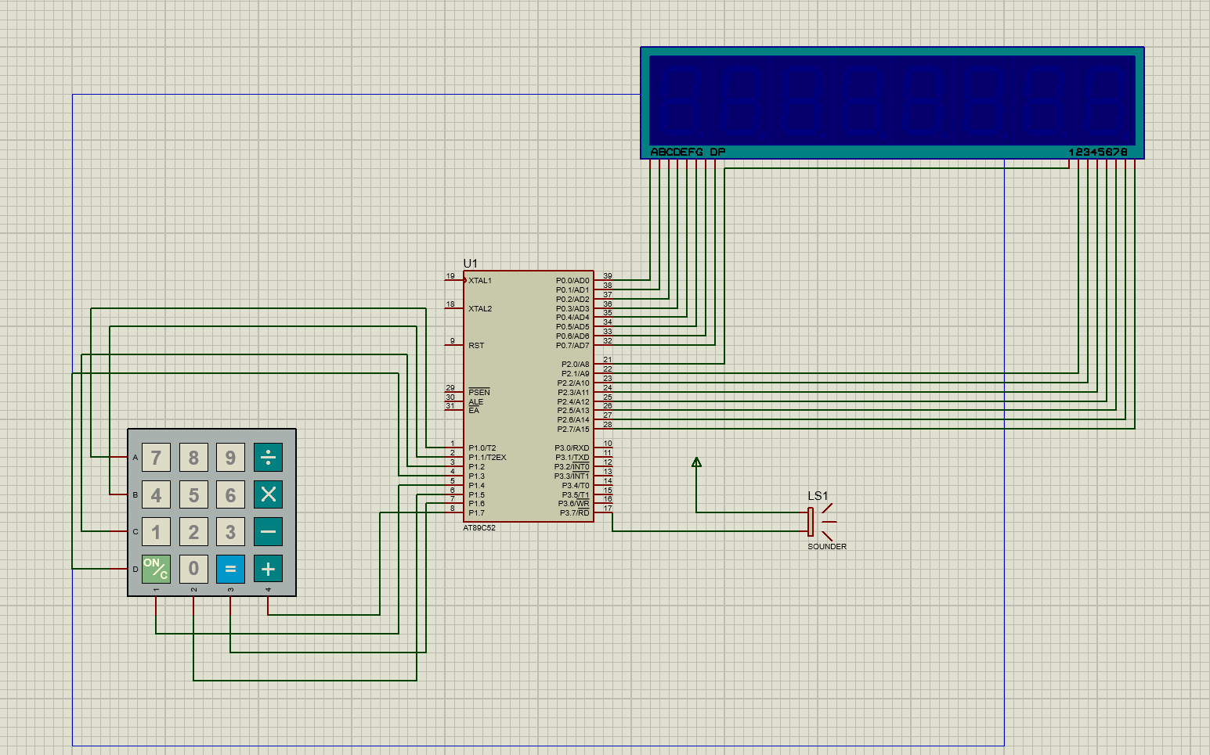The image size is (1210, 755).
Task: Click keypad row A label
Action: click(135, 458)
